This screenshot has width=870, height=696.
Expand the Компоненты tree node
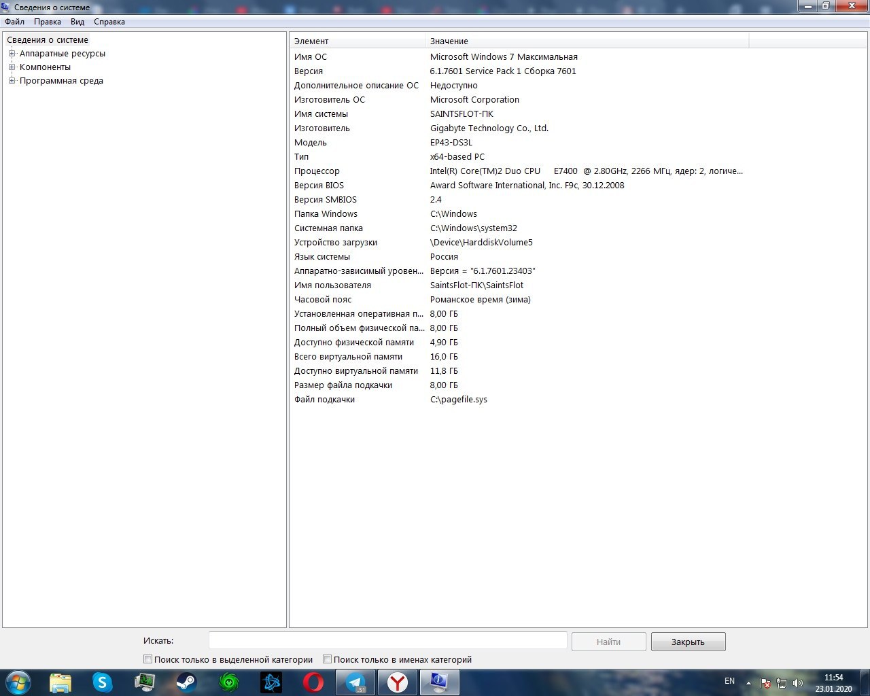click(x=12, y=67)
